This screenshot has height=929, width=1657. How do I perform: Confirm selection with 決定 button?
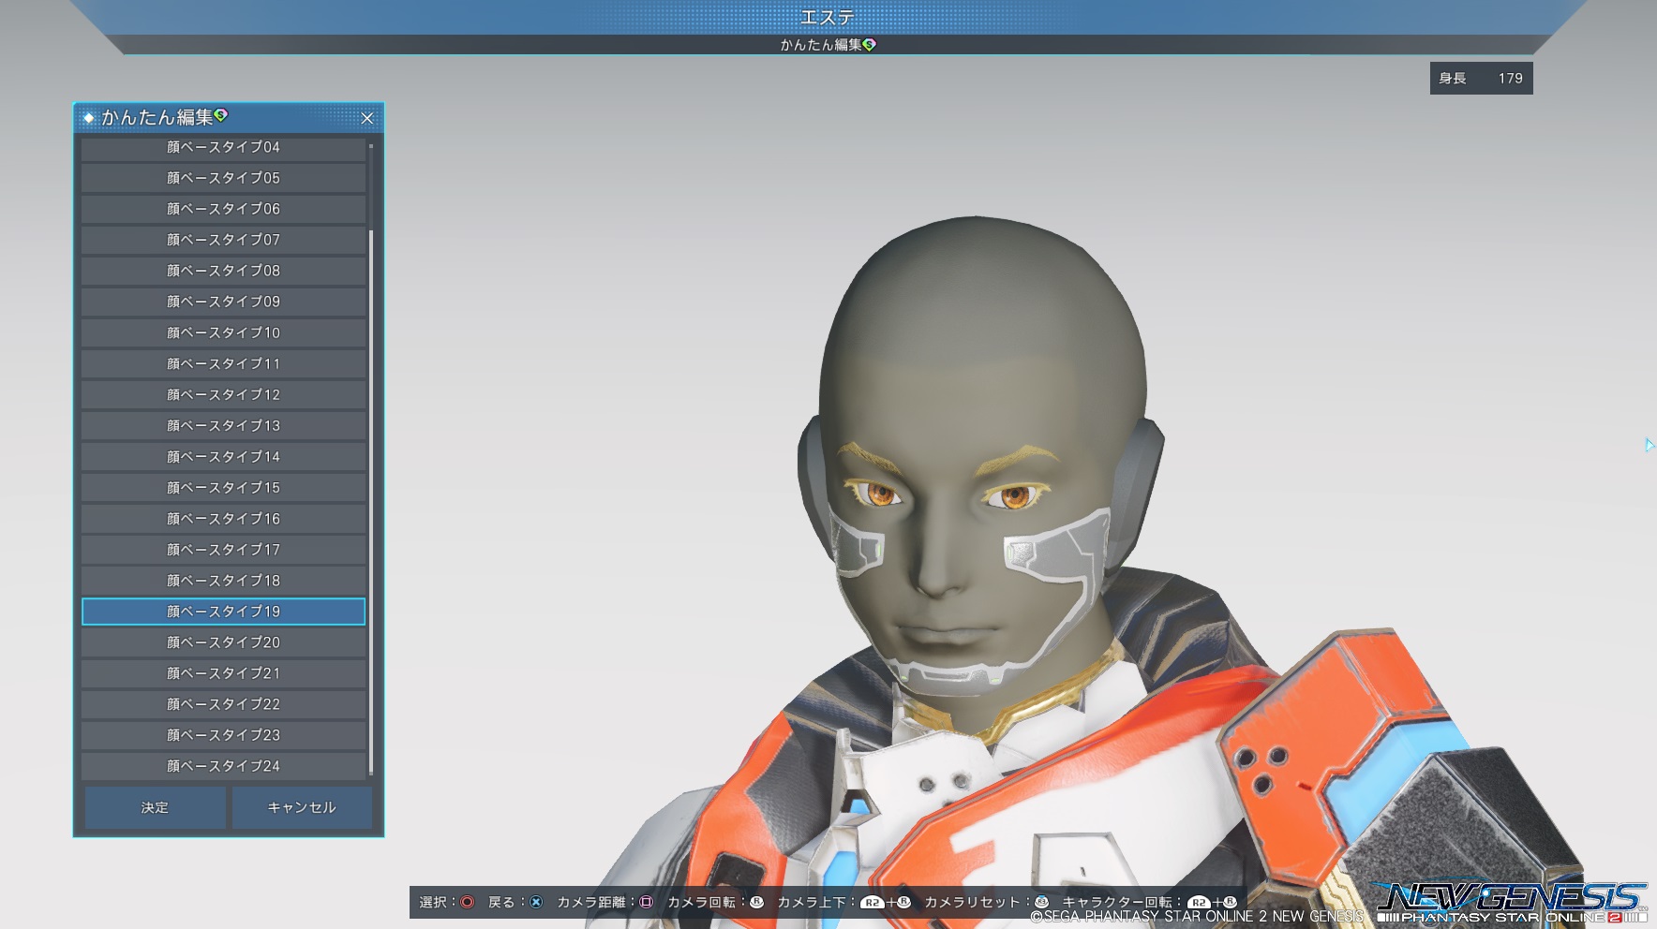(155, 807)
